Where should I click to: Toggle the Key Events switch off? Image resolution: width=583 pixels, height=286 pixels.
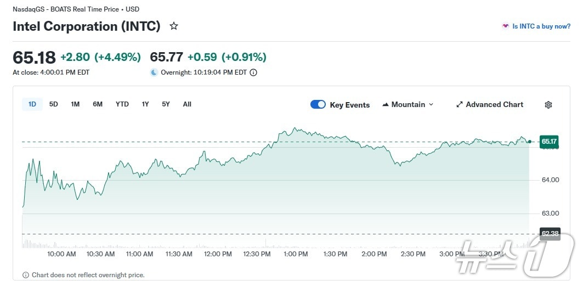[318, 105]
